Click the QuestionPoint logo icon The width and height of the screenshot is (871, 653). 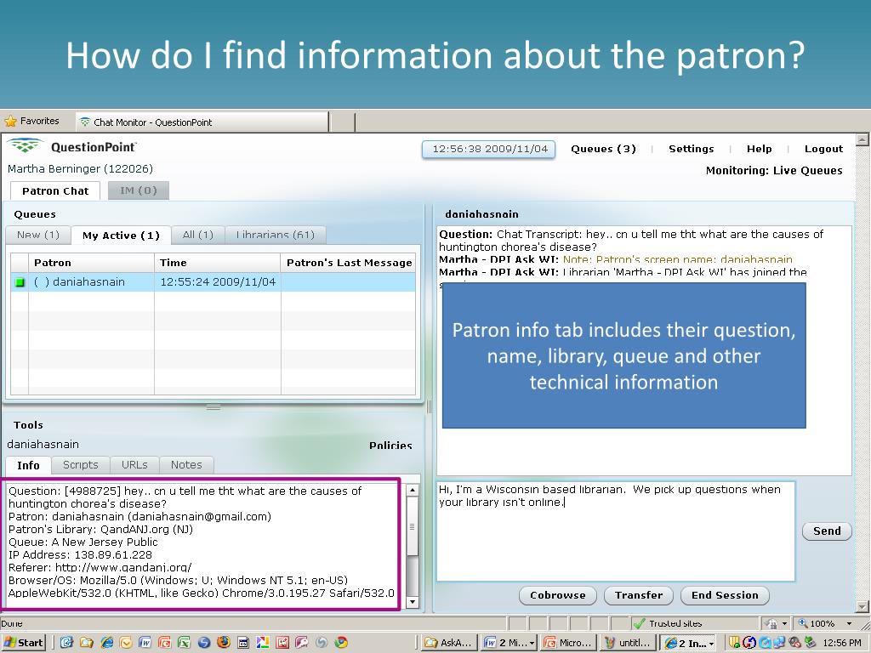(25, 146)
